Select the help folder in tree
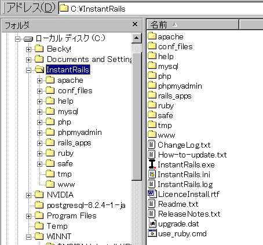Viewport: 263px width, 245px height. (x=65, y=101)
